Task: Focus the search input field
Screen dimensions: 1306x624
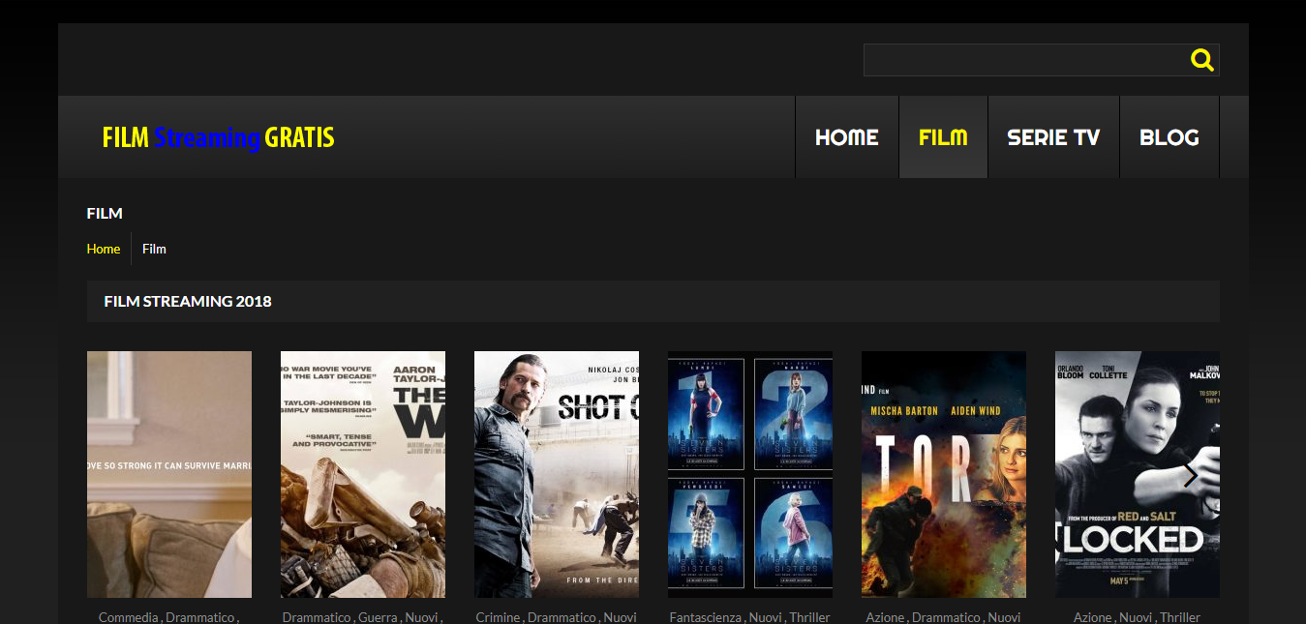Action: pos(1041,60)
